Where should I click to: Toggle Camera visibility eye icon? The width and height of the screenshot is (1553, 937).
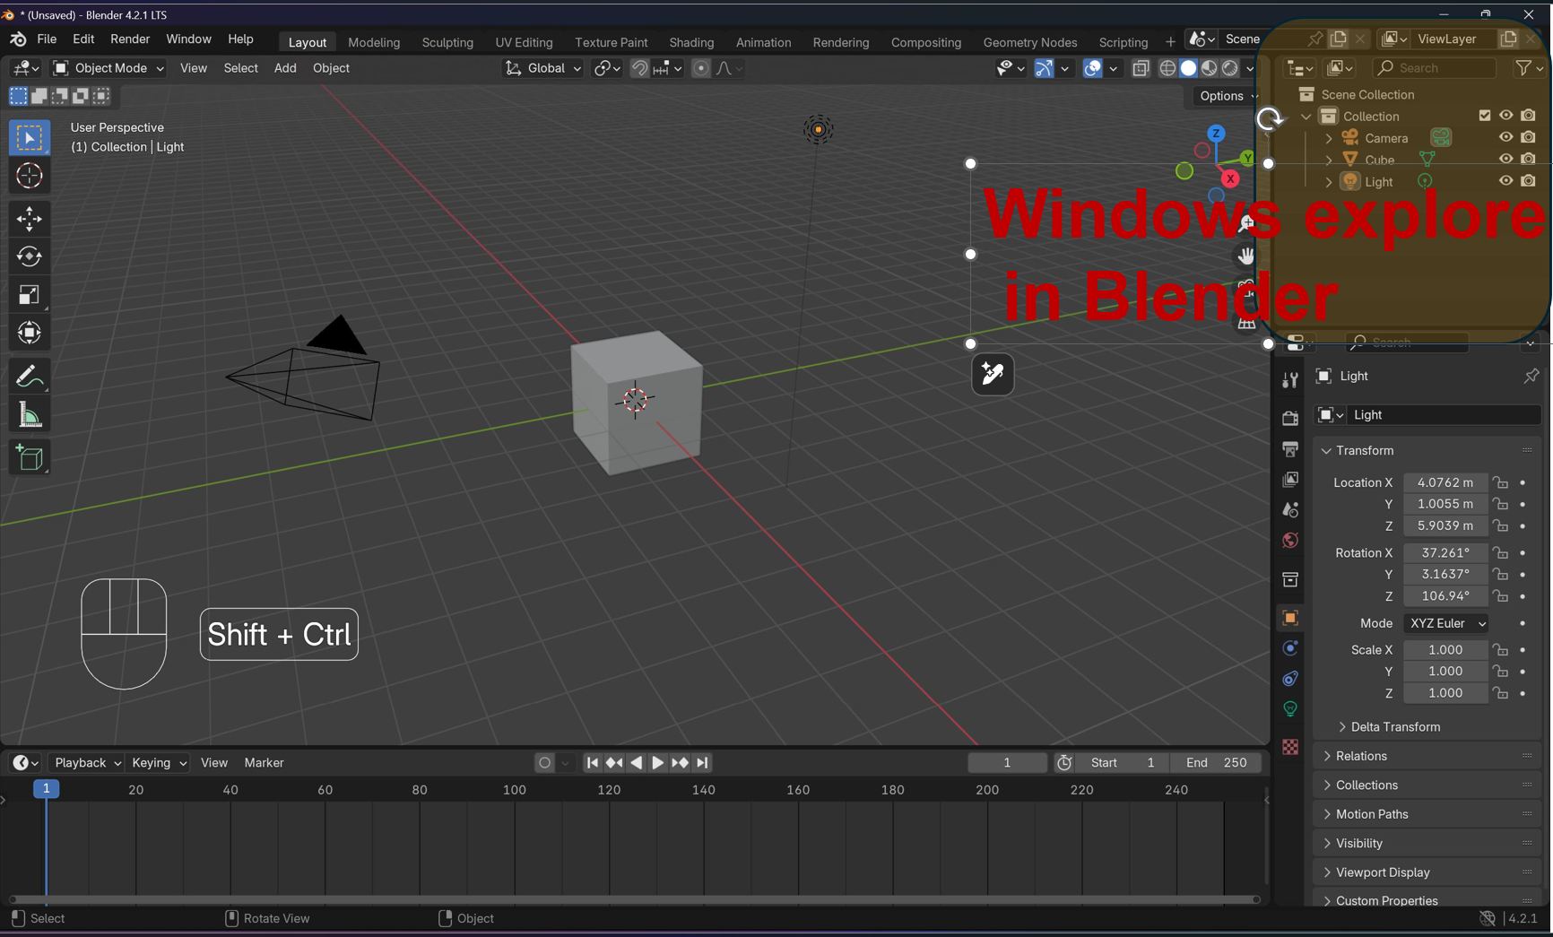coord(1506,137)
